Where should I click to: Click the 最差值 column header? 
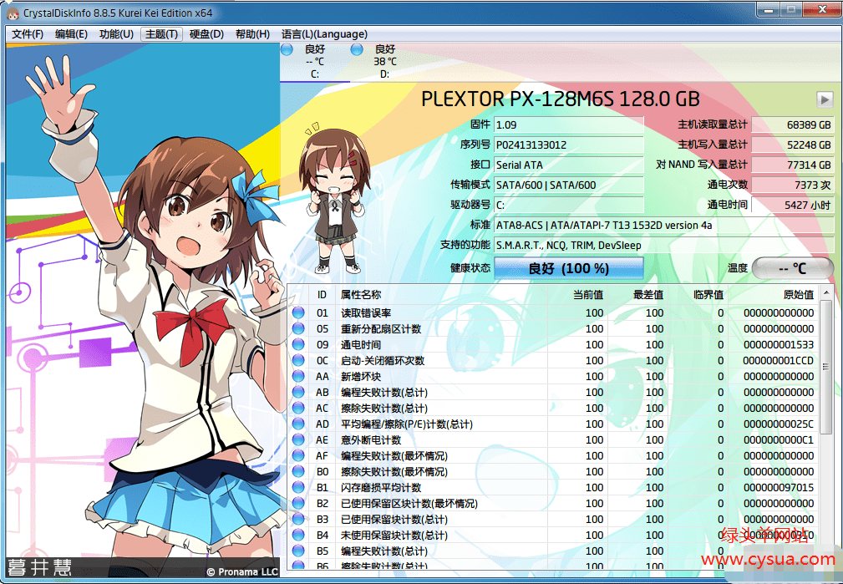coord(637,295)
